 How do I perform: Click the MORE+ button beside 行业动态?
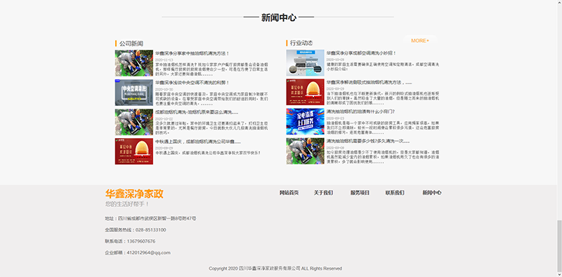point(419,41)
